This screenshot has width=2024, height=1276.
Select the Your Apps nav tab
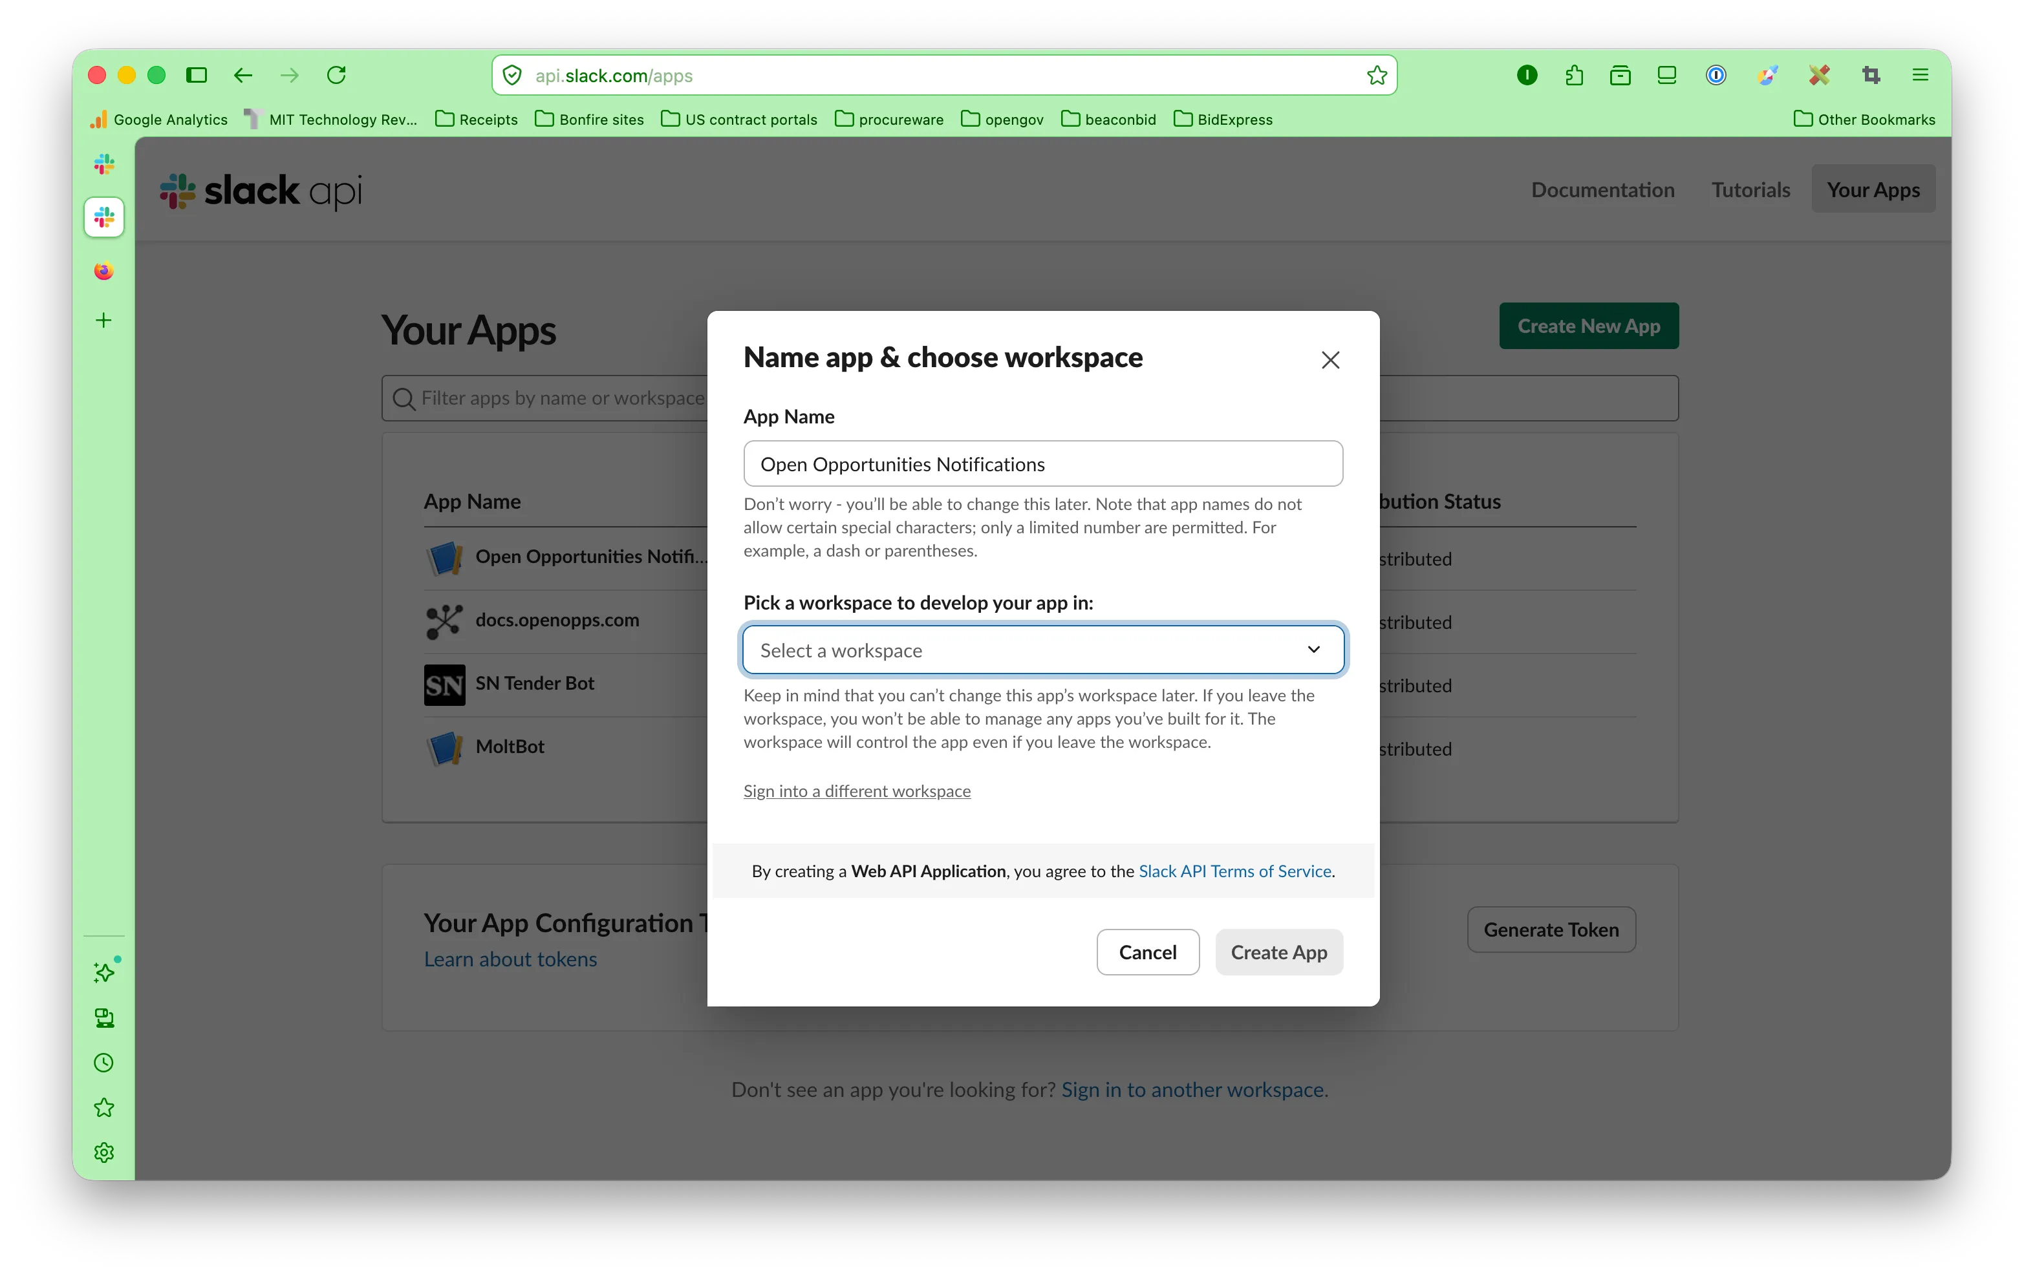point(1873,190)
